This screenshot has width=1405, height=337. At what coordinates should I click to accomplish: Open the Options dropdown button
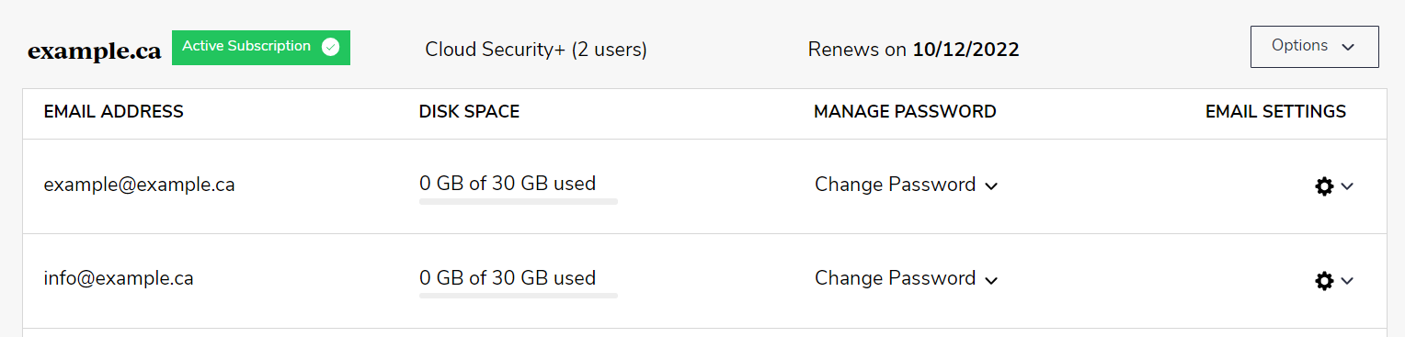(x=1314, y=47)
